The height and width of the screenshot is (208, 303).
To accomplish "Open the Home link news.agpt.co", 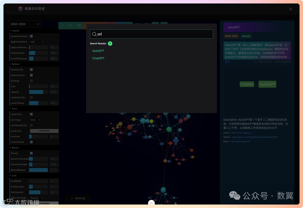I will (241, 133).
